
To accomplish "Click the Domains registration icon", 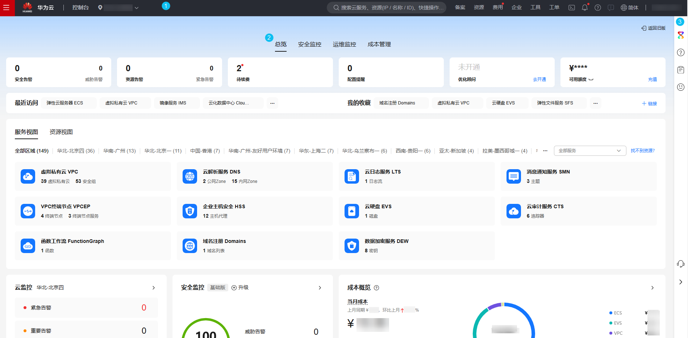I will 190,246.
